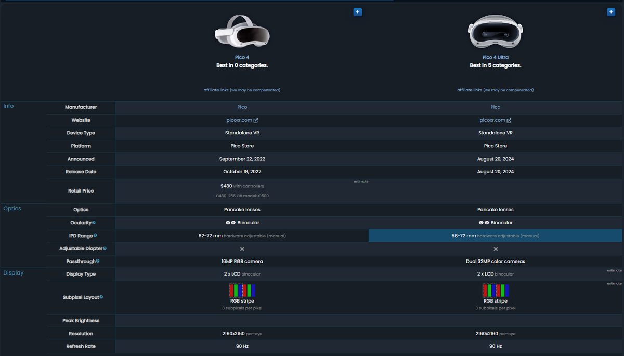This screenshot has width=624, height=356.
Task: Click the highlighted '58-72 mm' IPD range cell
Action: pyautogui.click(x=496, y=236)
